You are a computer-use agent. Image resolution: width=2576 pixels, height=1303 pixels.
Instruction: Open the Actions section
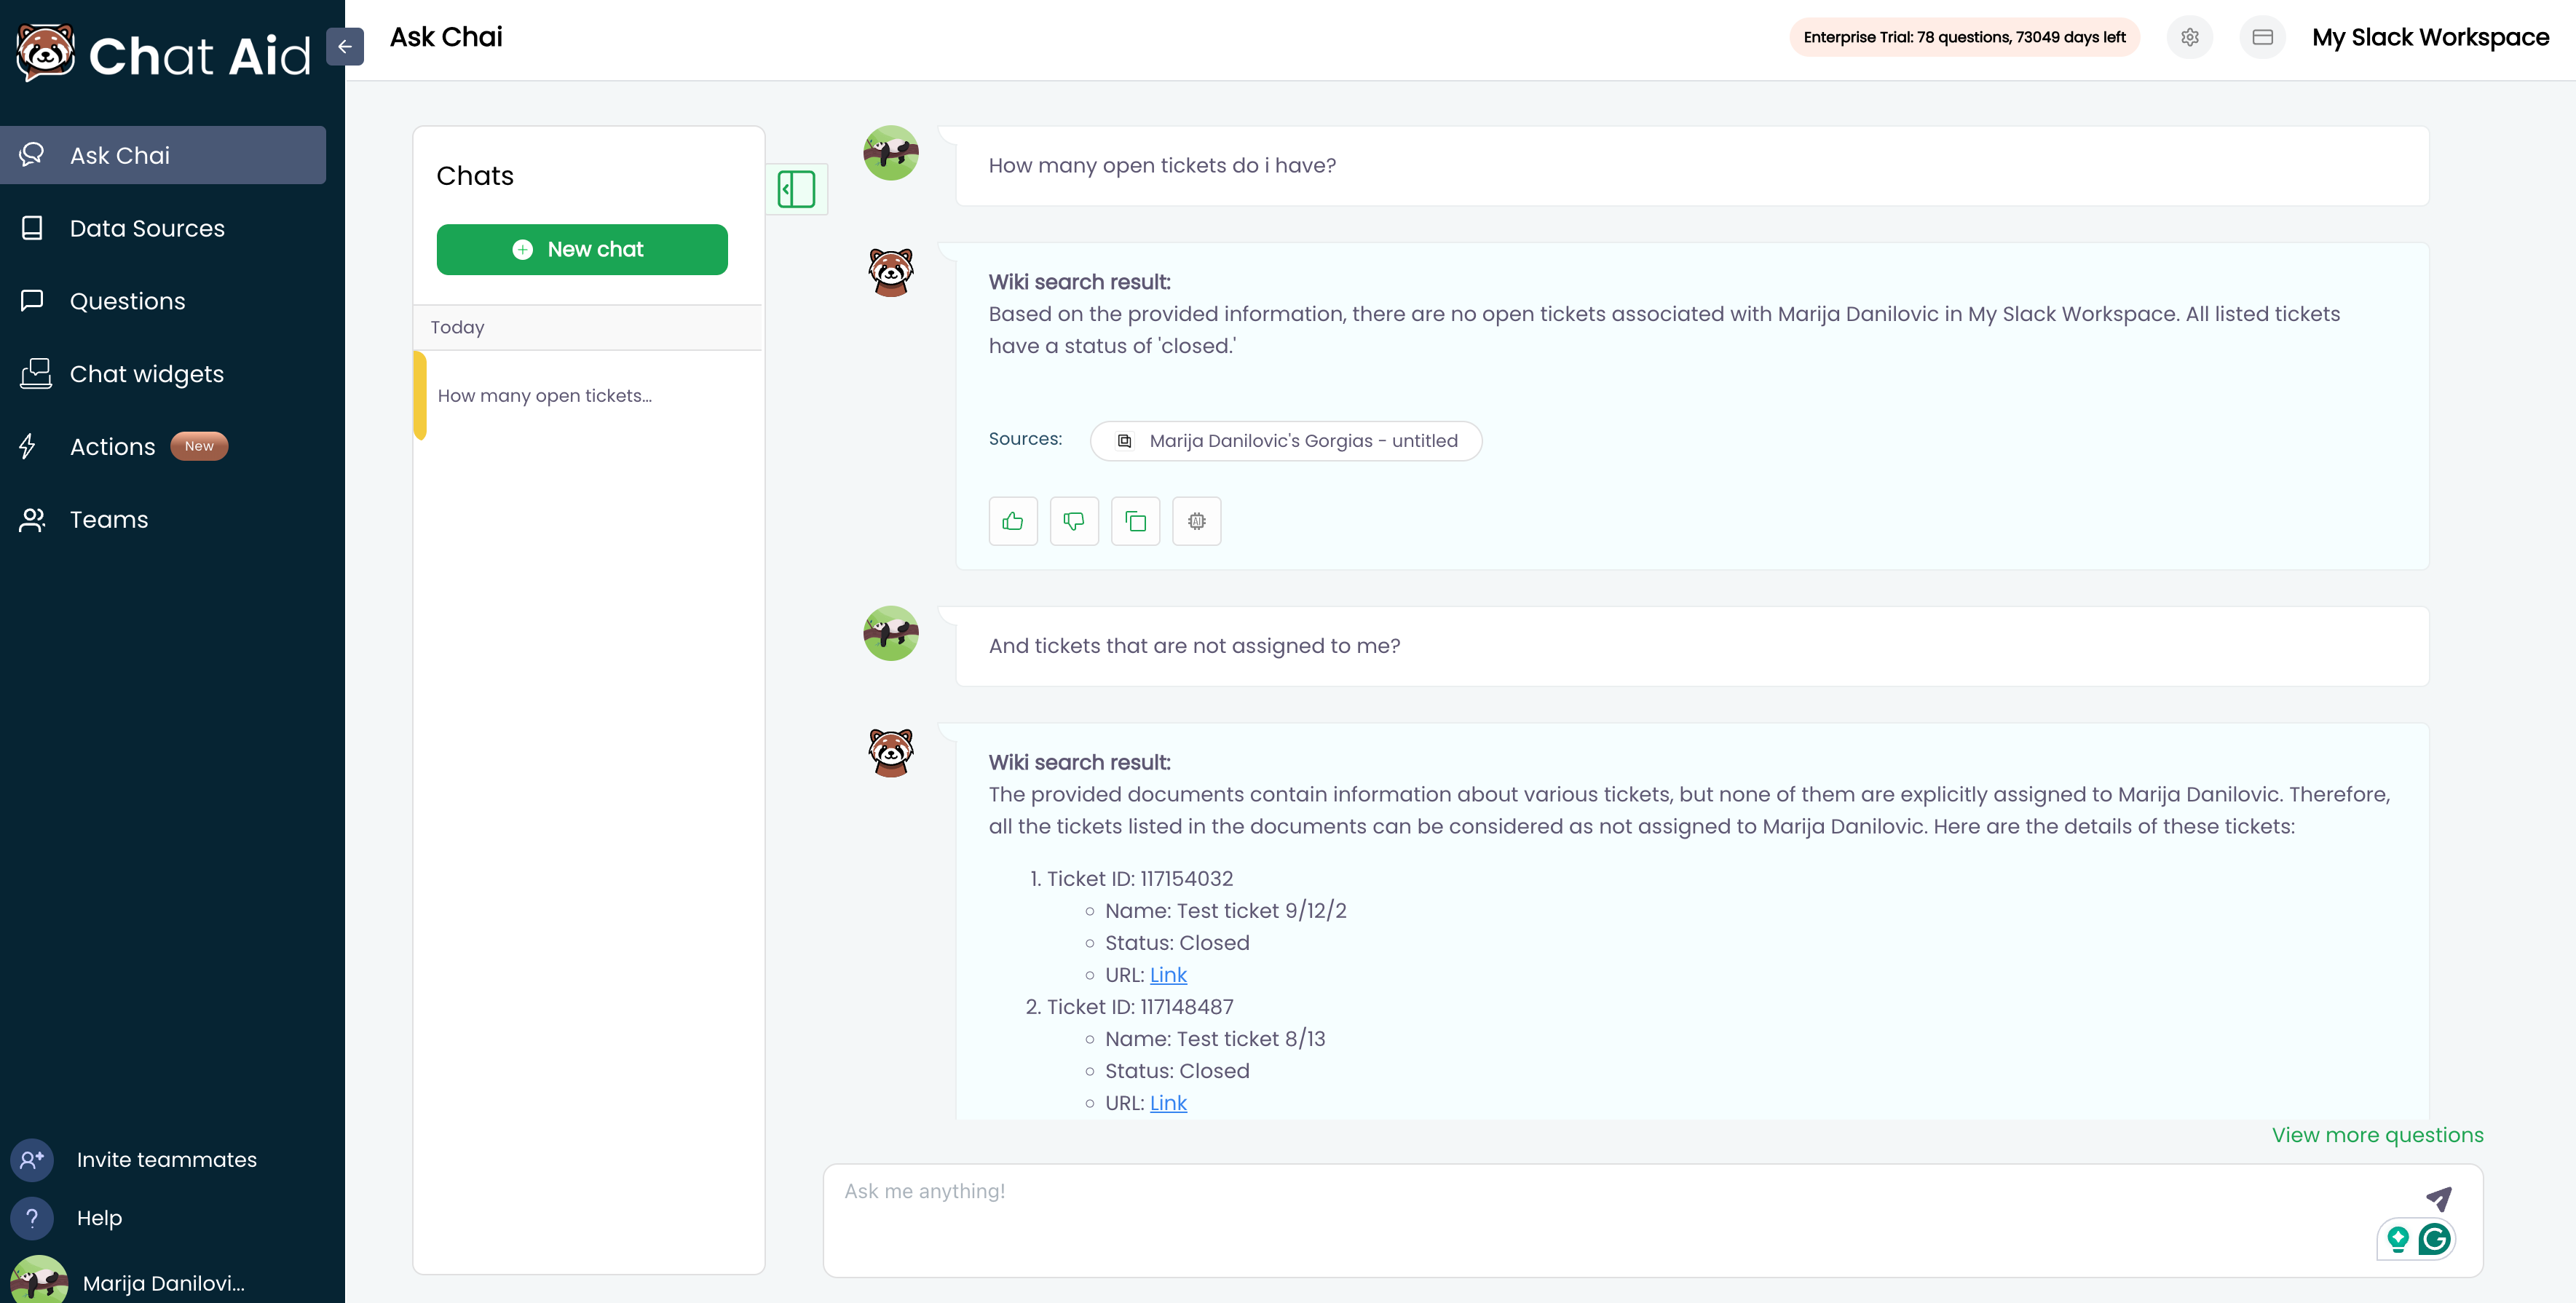point(112,447)
